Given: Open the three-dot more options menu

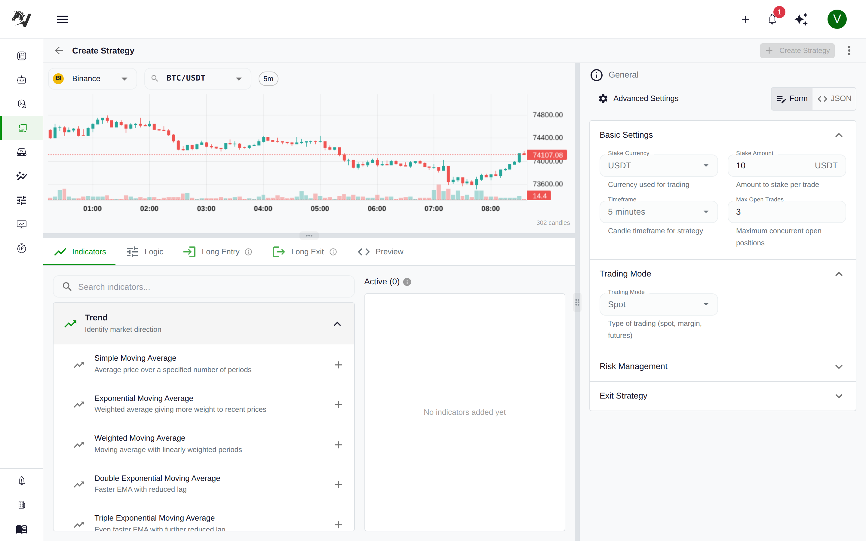Looking at the screenshot, I should coord(849,50).
